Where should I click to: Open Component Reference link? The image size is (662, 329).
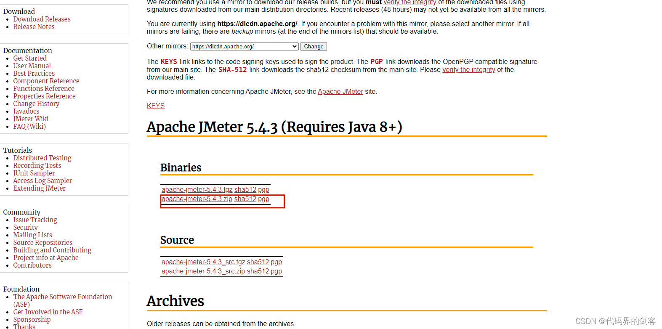(x=46, y=81)
